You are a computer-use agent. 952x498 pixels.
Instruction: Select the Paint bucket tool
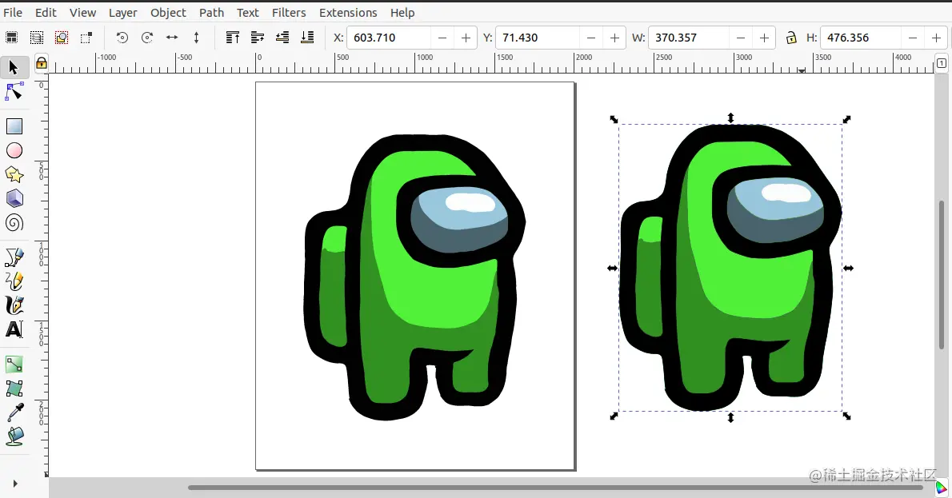14,436
